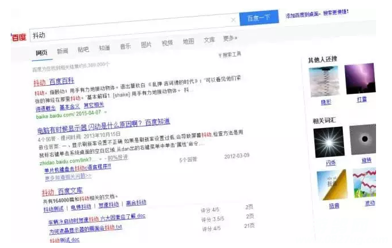Open the 波动 text link
The width and height of the screenshot is (392, 248).
tap(370, 203)
